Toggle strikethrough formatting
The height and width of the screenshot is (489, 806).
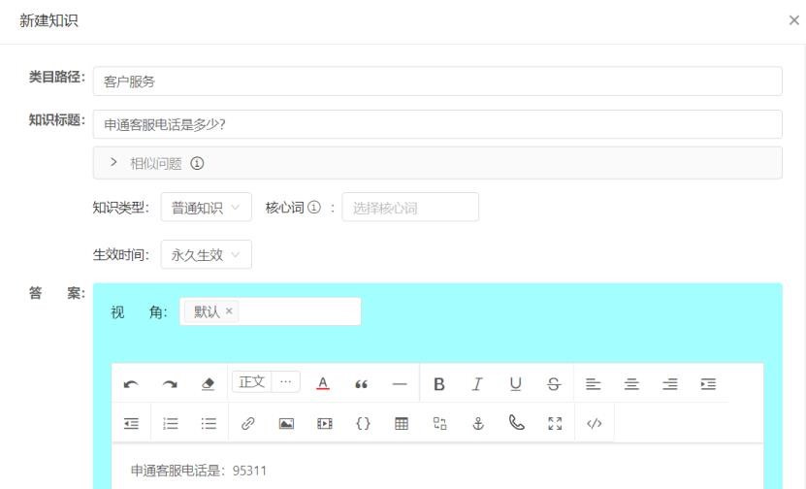pyautogui.click(x=554, y=384)
